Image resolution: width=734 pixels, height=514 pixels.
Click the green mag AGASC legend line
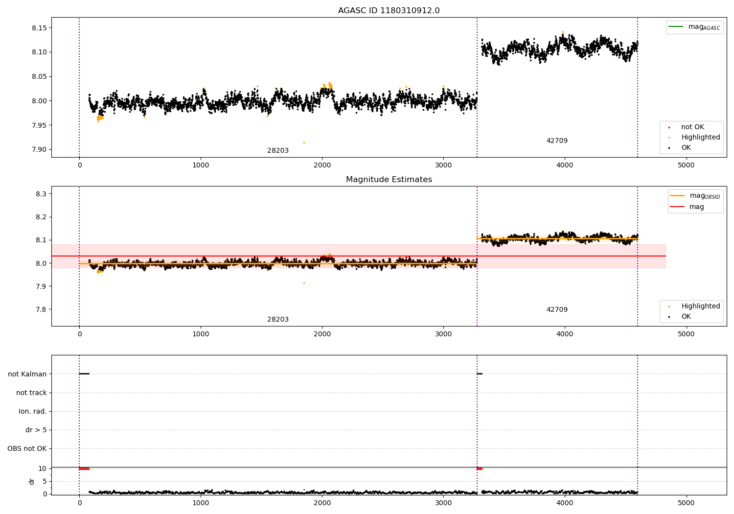click(x=676, y=27)
